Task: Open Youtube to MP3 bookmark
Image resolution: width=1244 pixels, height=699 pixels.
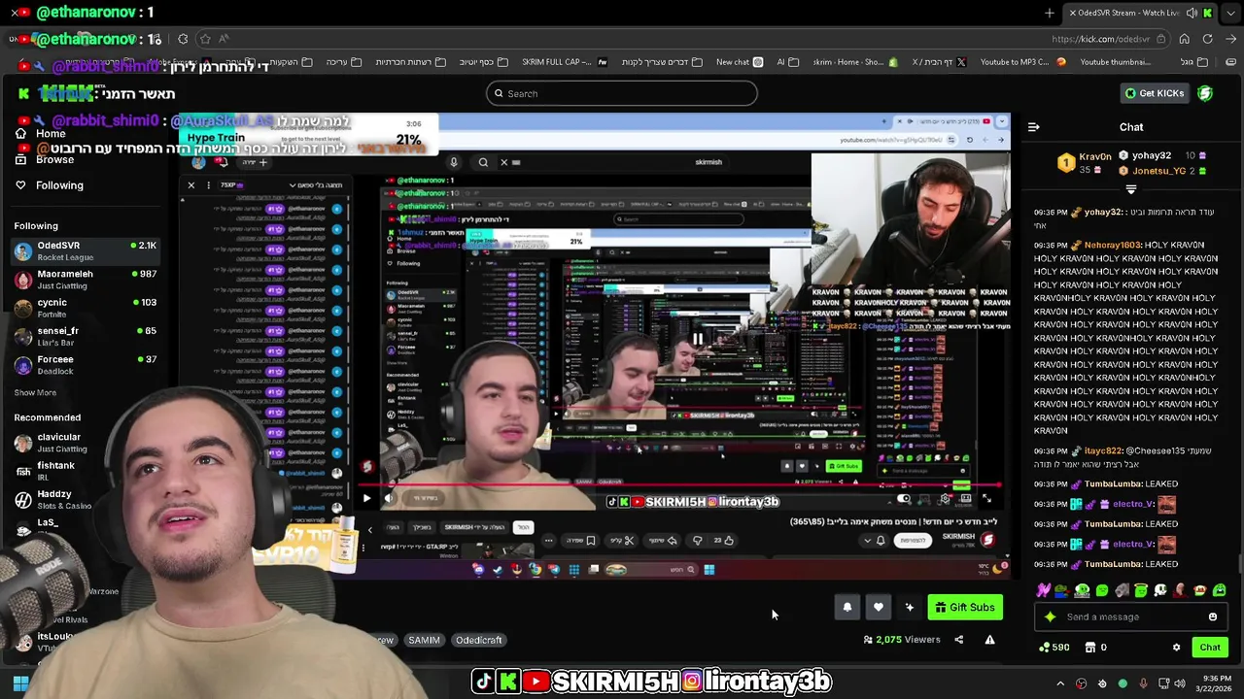Action: (1022, 62)
